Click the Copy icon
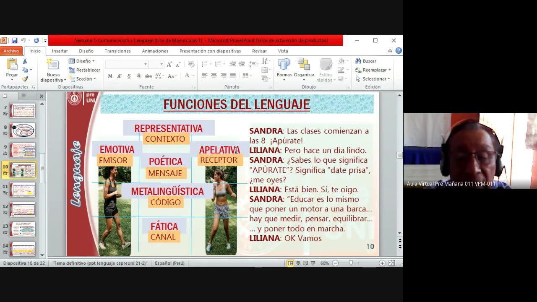 (x=25, y=70)
